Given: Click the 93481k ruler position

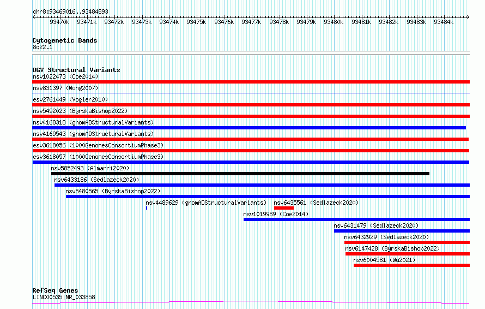Looking at the screenshot, I should click(x=361, y=22).
